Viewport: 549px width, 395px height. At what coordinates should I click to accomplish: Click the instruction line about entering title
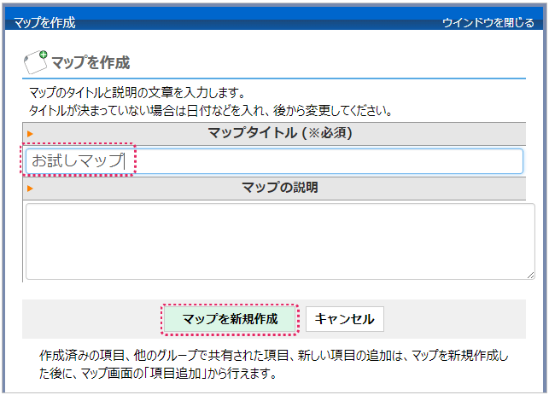tap(137, 92)
